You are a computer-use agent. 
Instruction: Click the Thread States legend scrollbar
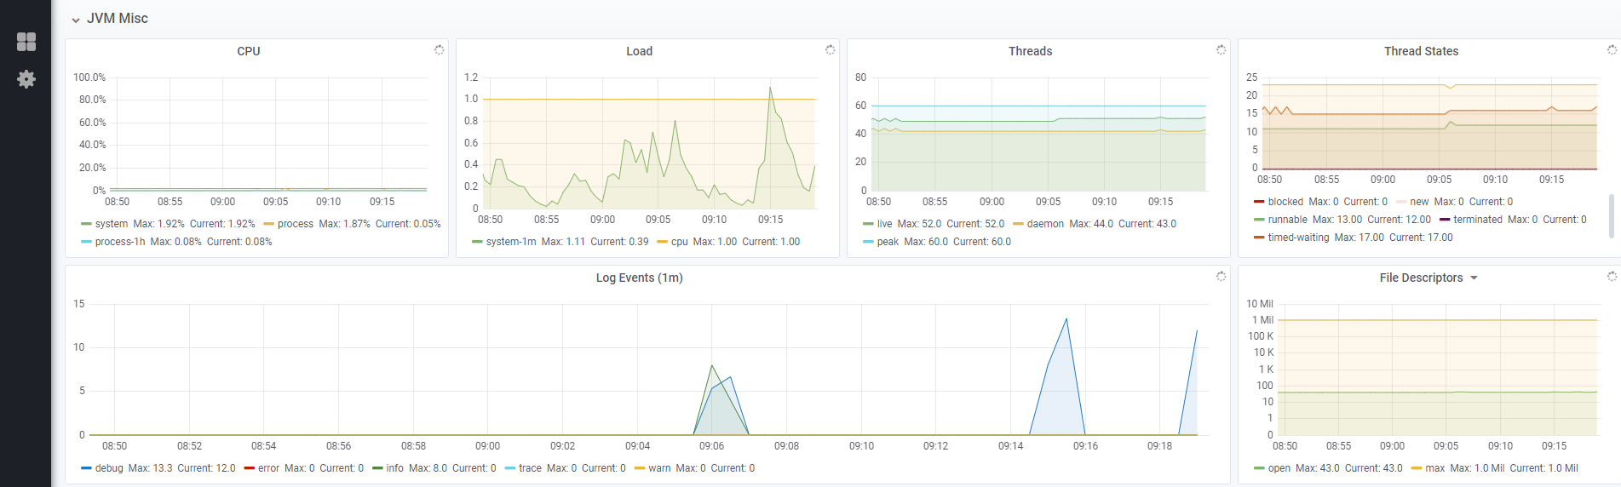coord(1611,216)
